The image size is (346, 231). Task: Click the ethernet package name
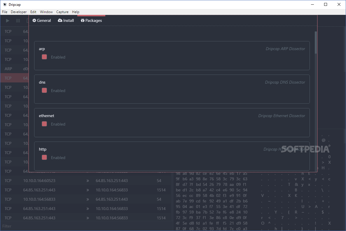(x=47, y=116)
